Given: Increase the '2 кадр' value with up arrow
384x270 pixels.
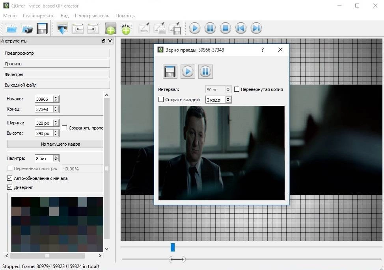Looking at the screenshot, I should (228, 98).
